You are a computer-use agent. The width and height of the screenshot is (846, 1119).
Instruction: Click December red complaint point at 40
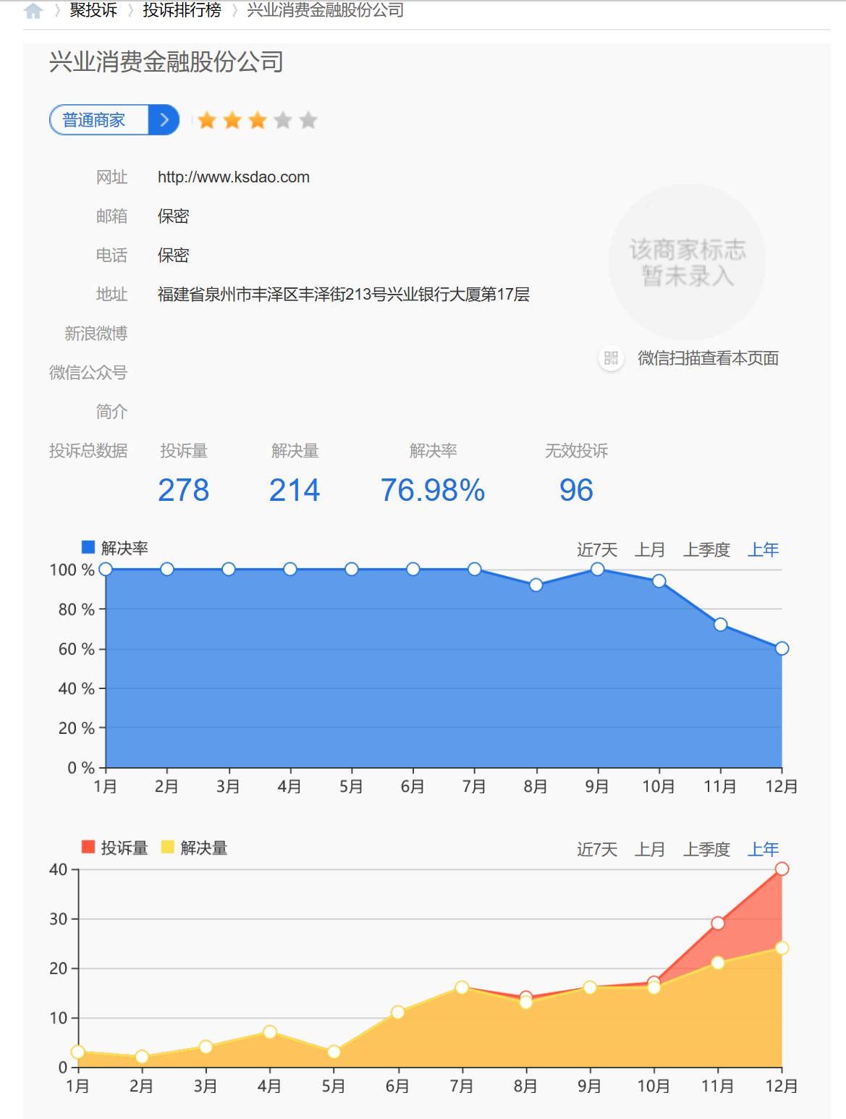click(x=782, y=869)
